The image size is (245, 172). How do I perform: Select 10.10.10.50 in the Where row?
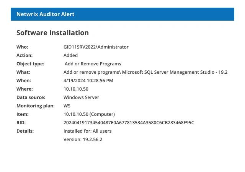(x=76, y=89)
